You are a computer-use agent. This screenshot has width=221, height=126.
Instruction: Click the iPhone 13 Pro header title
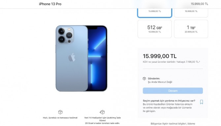[x=50, y=4]
